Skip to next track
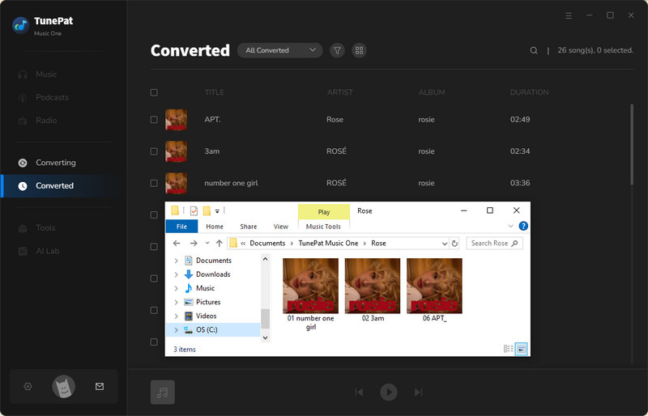Screen dimensions: 648x416 pos(419,393)
